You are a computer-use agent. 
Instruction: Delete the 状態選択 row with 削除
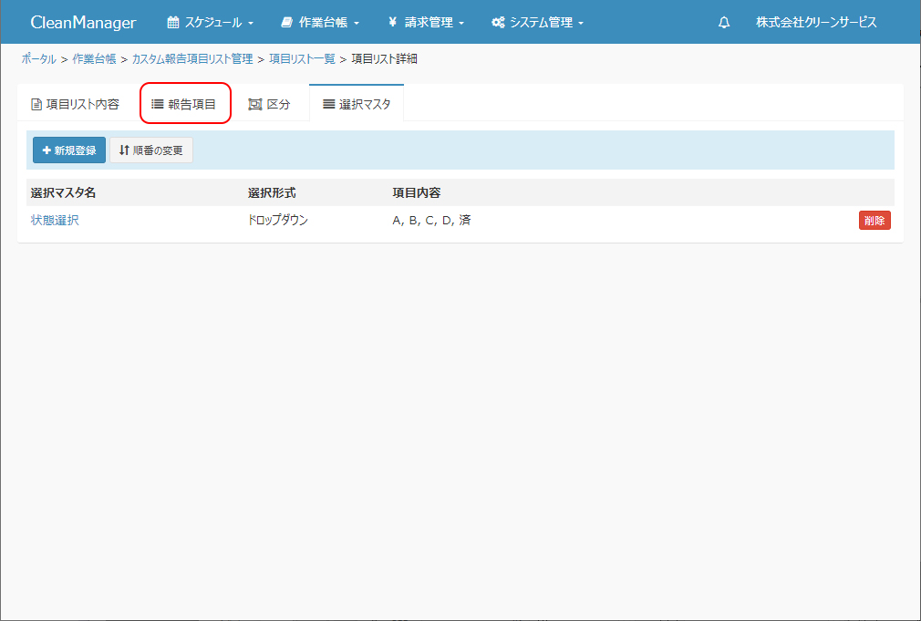(x=874, y=220)
